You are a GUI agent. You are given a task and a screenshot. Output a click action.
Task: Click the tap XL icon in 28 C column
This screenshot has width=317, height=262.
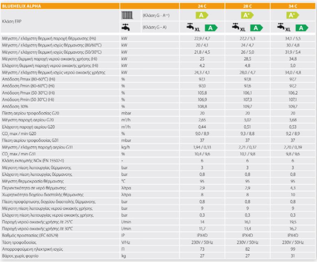click(238, 28)
